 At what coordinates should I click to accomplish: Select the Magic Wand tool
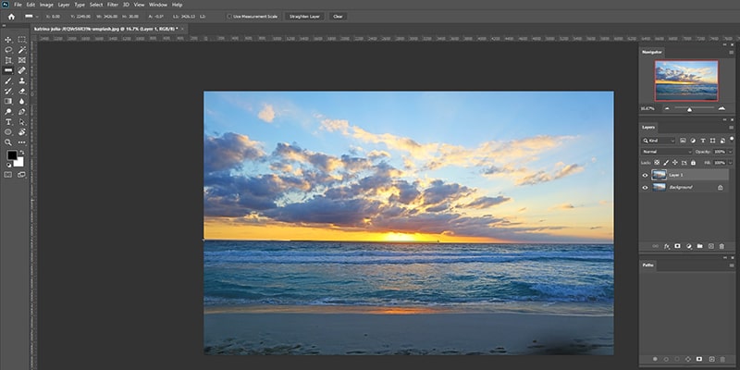point(21,50)
